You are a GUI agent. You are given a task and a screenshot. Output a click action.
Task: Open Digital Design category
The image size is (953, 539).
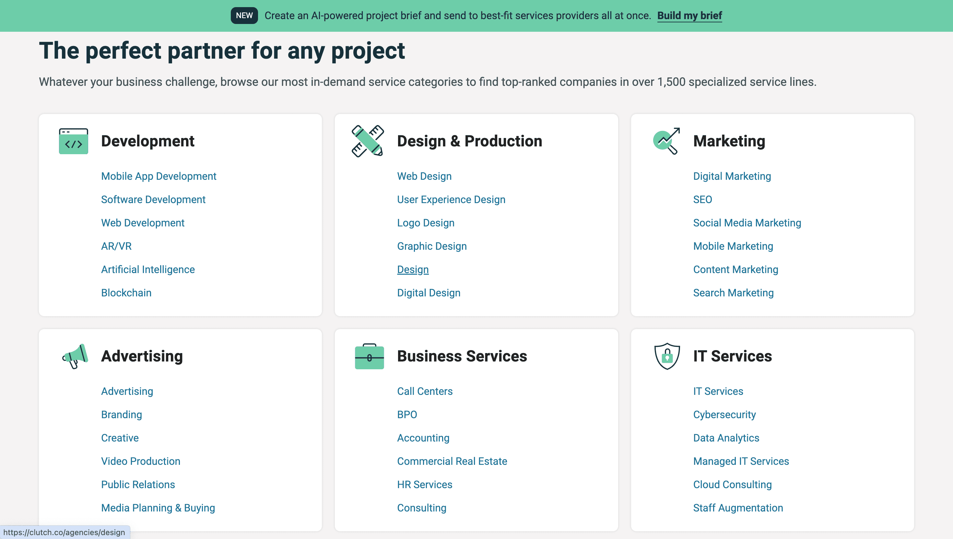[429, 293]
